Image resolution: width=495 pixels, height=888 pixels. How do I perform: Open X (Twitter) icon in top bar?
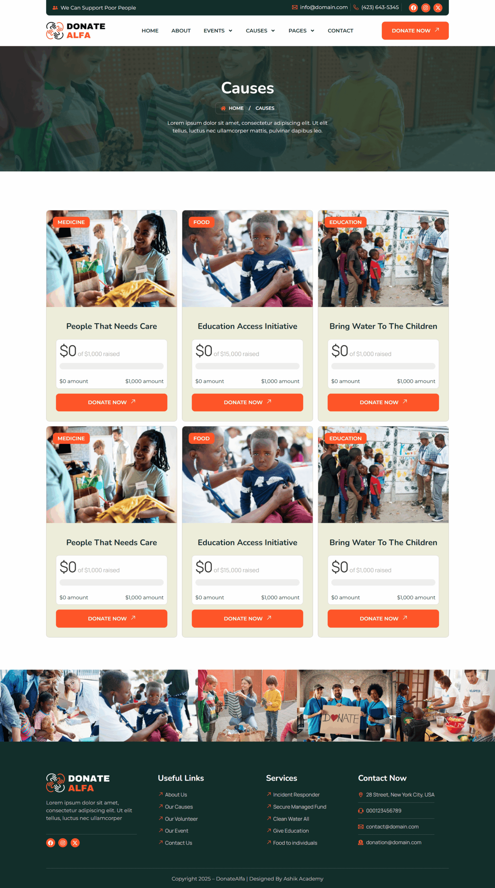438,8
